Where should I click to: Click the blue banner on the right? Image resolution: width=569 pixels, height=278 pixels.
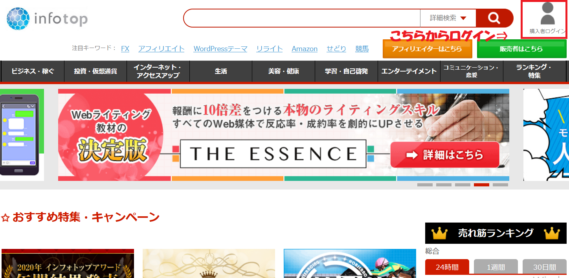pos(546,135)
